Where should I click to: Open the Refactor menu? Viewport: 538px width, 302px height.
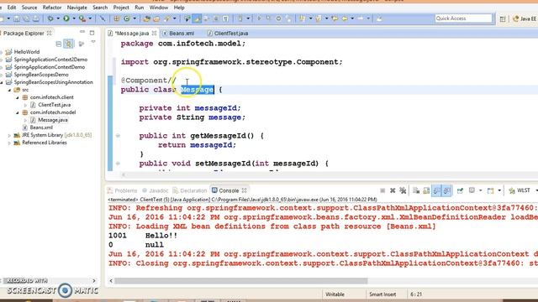(52, 8)
